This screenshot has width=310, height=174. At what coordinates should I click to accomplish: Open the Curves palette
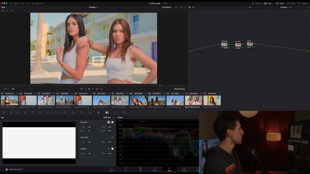[47, 113]
